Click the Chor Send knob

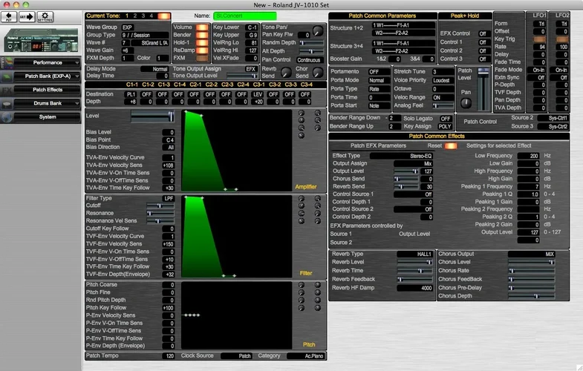(x=318, y=73)
